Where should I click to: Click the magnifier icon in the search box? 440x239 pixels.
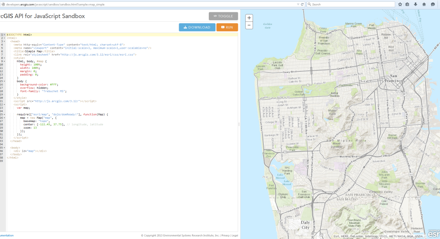click(x=309, y=4)
